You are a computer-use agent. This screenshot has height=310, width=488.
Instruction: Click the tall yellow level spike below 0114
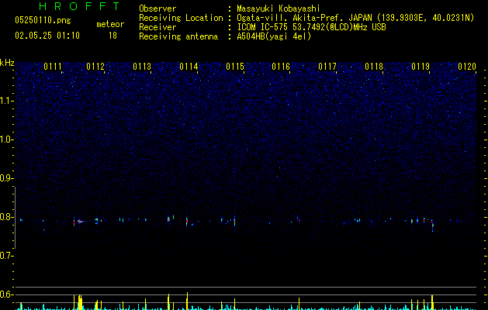[x=187, y=301]
